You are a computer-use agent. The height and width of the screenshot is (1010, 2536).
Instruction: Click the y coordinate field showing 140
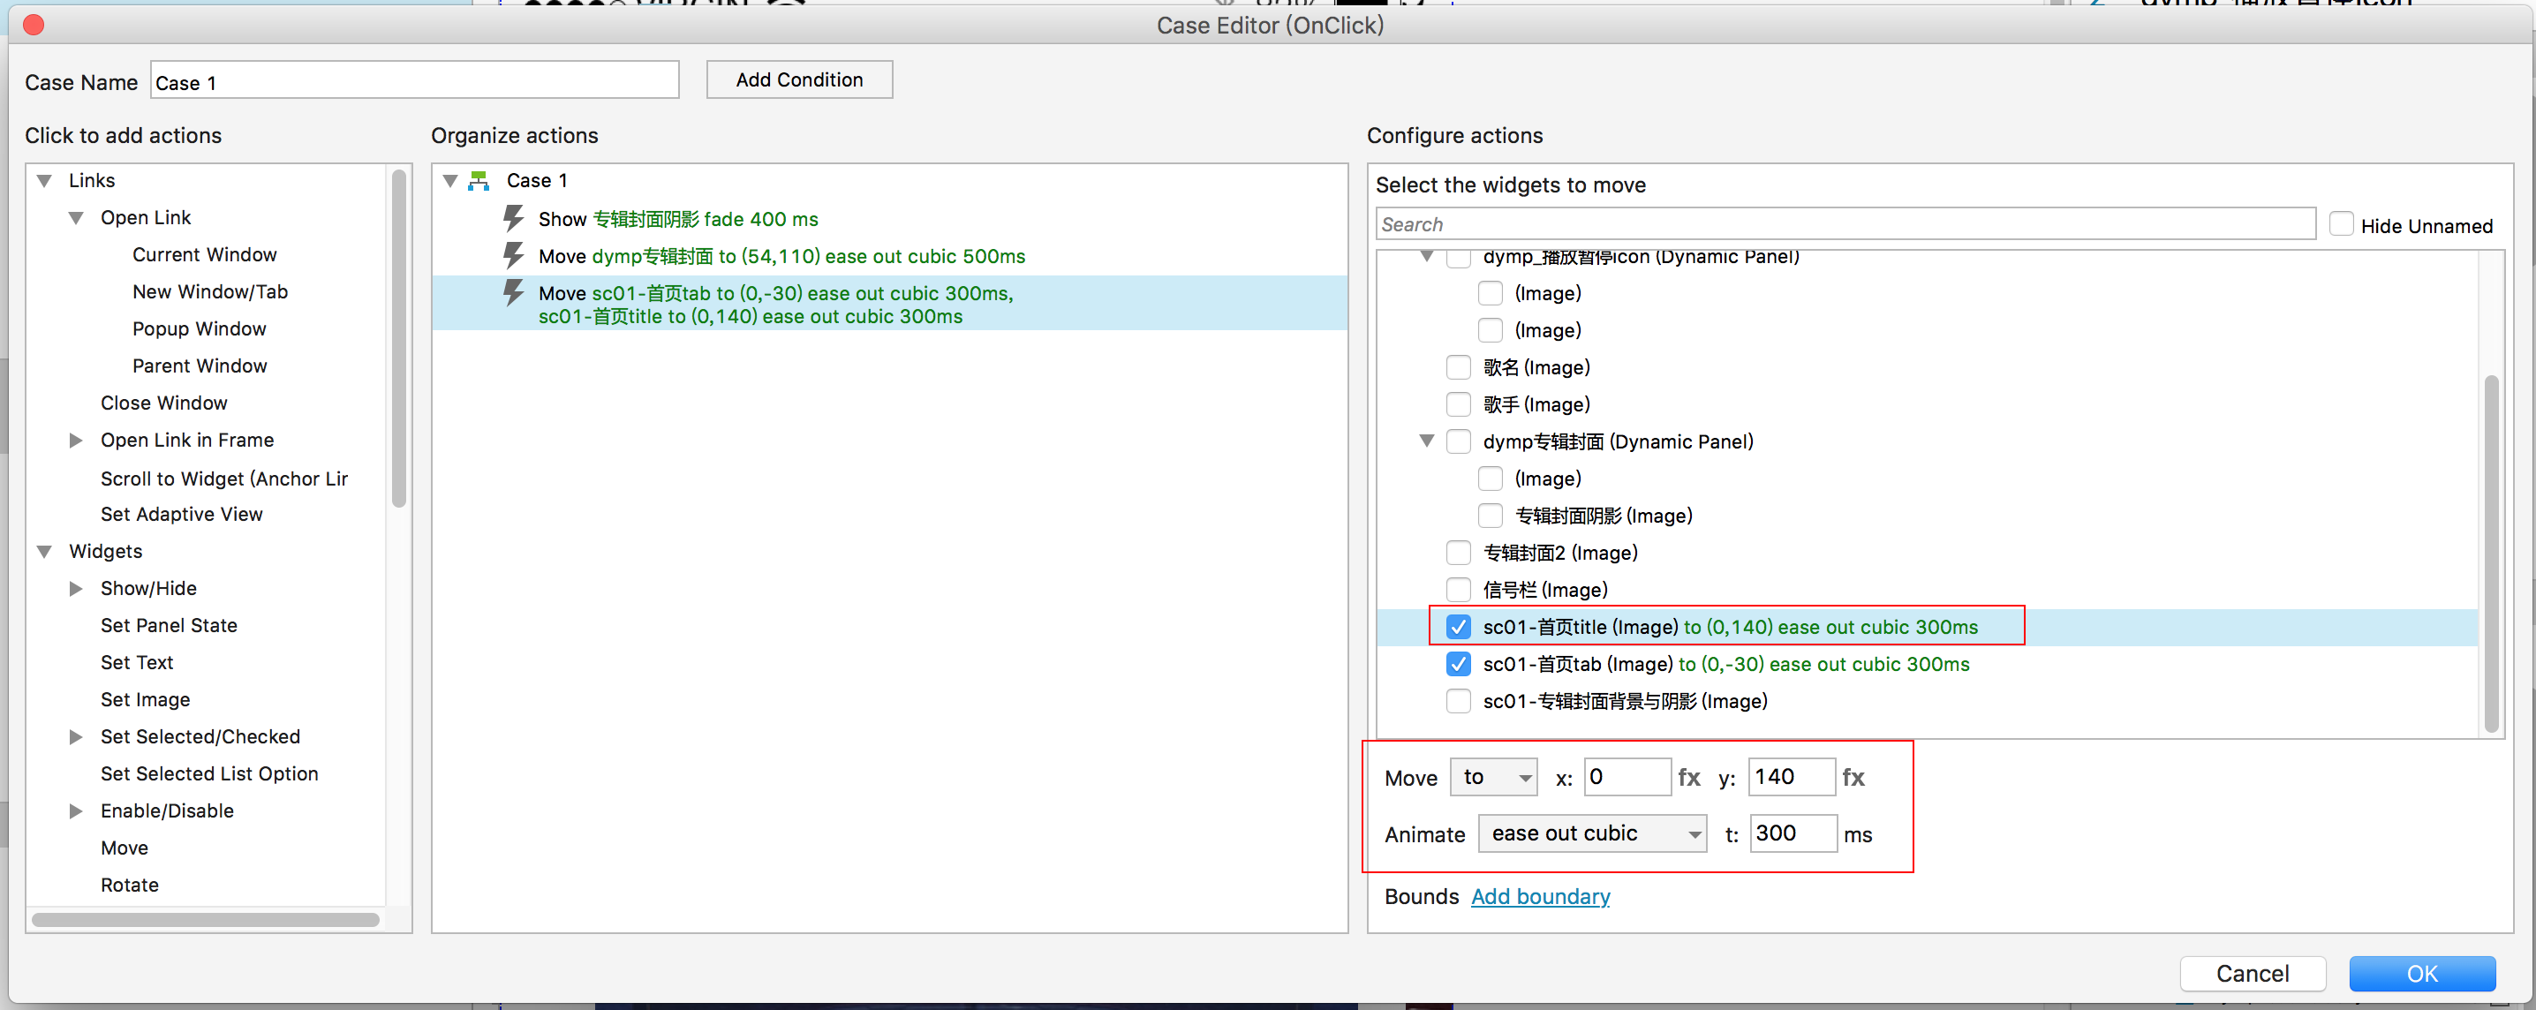[1792, 777]
